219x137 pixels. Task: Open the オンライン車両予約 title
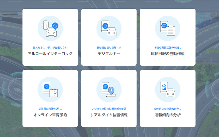[50, 115]
